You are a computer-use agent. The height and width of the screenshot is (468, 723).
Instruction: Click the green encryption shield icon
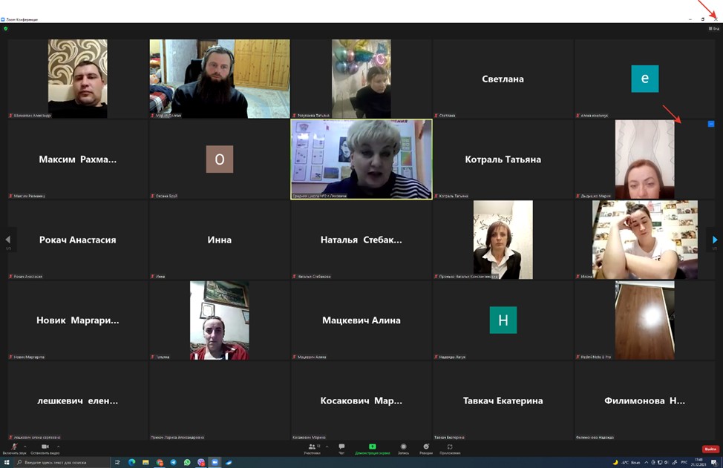(x=6, y=28)
